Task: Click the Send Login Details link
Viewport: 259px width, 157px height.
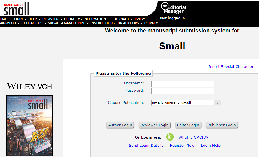Action: tap(146, 145)
